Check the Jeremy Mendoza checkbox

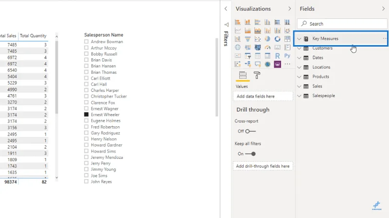coord(86,157)
